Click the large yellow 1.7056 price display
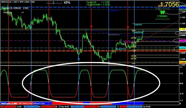The height and width of the screenshot is (108, 186). tap(170, 4)
